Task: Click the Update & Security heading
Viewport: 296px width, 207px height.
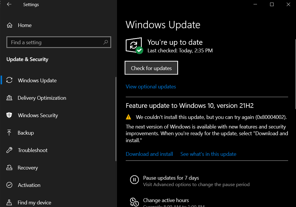Action: (27, 59)
